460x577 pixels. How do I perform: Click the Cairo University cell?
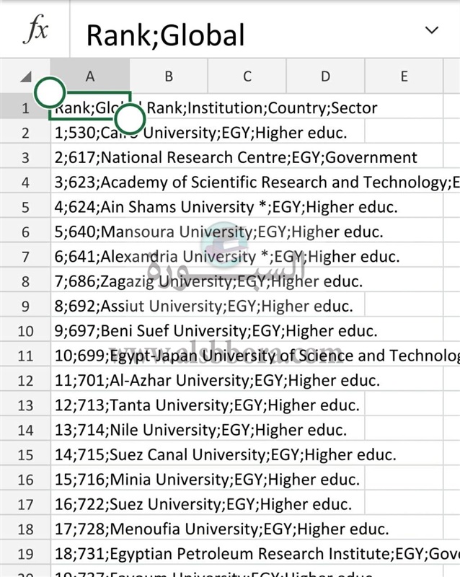coord(90,133)
